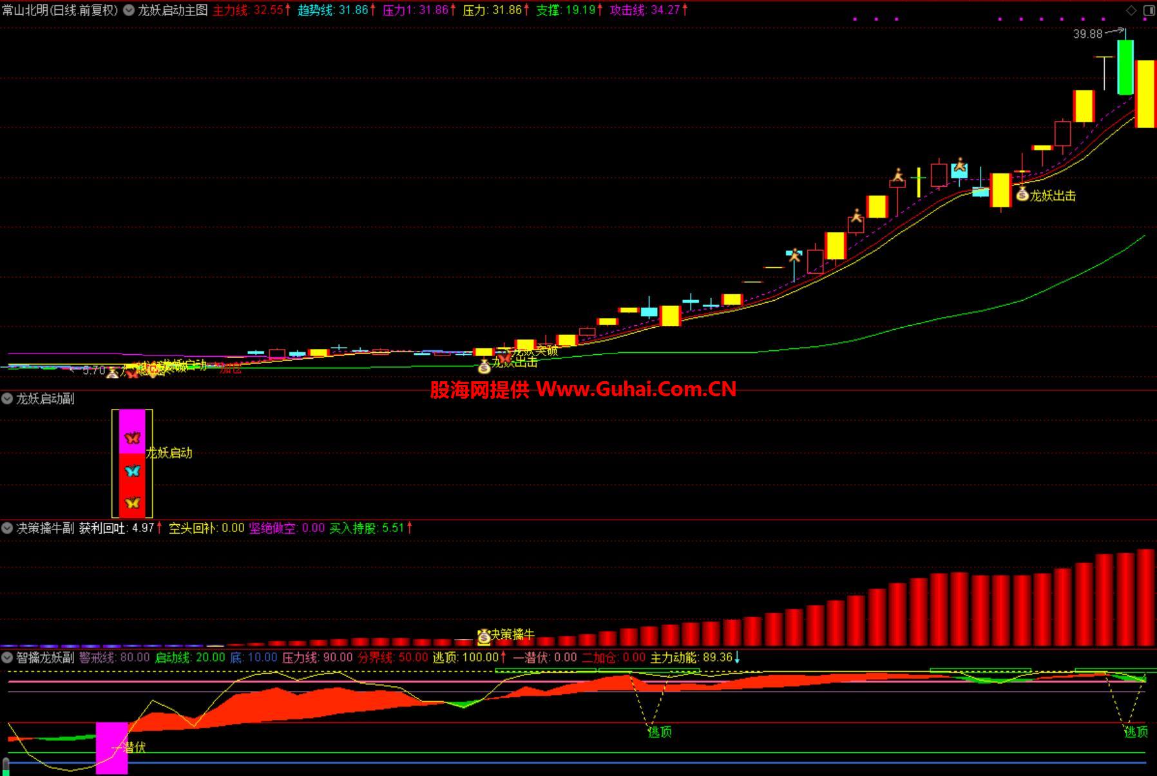This screenshot has height=776, width=1157.
Task: Open the 智擒龙妖副 indicator dropdown arrow
Action: click(x=7, y=658)
